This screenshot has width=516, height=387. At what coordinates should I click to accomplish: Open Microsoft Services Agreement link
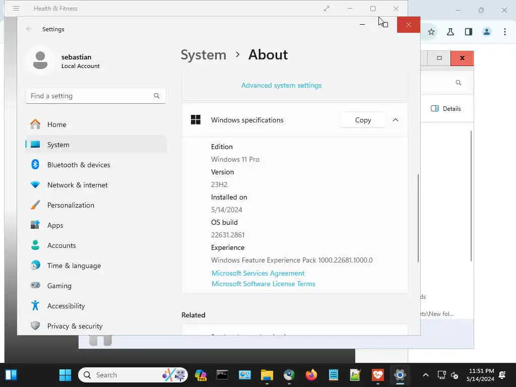(x=258, y=273)
